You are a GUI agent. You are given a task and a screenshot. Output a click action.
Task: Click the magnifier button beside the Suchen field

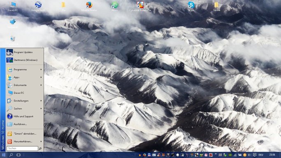click(40, 149)
